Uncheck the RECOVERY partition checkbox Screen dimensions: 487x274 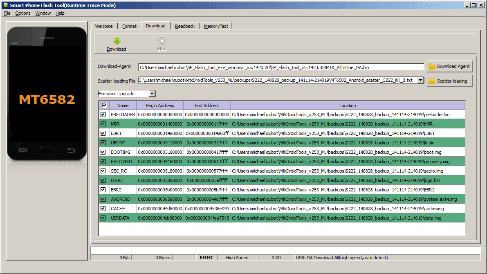tap(103, 162)
